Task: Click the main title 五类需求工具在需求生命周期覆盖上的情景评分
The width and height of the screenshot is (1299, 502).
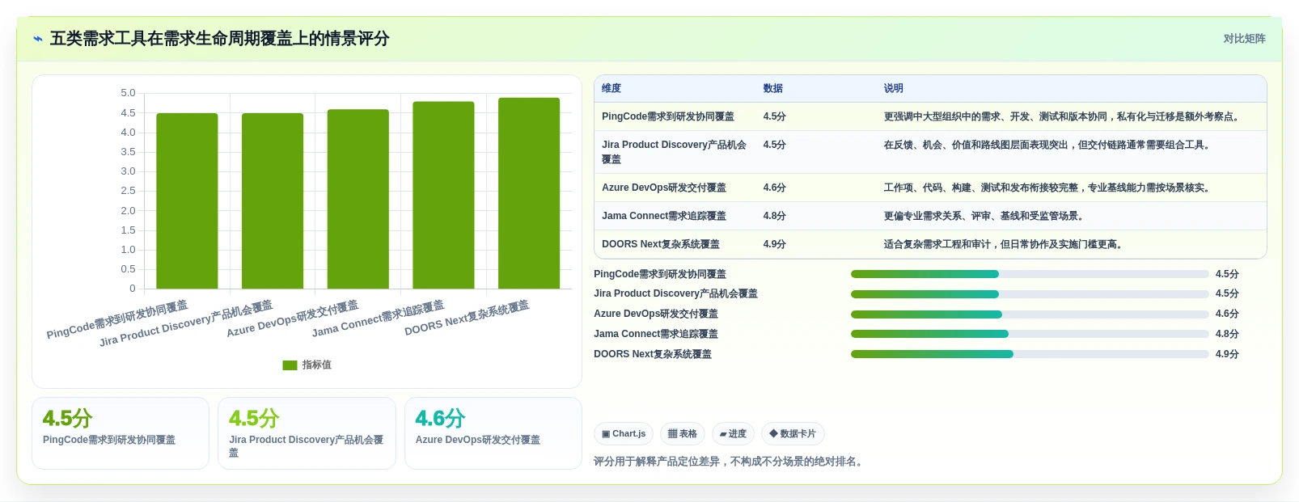Action: click(220, 39)
